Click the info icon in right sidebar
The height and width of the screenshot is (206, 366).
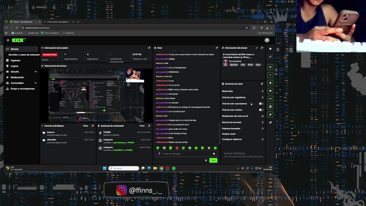pyautogui.click(x=270, y=49)
